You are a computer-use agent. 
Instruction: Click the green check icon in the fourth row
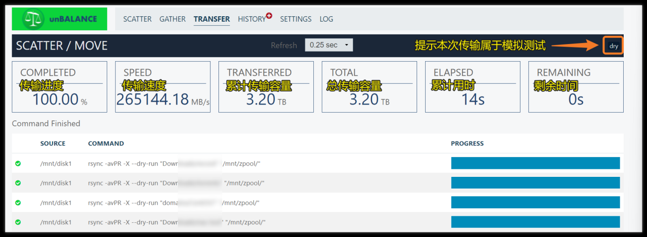[x=18, y=222]
